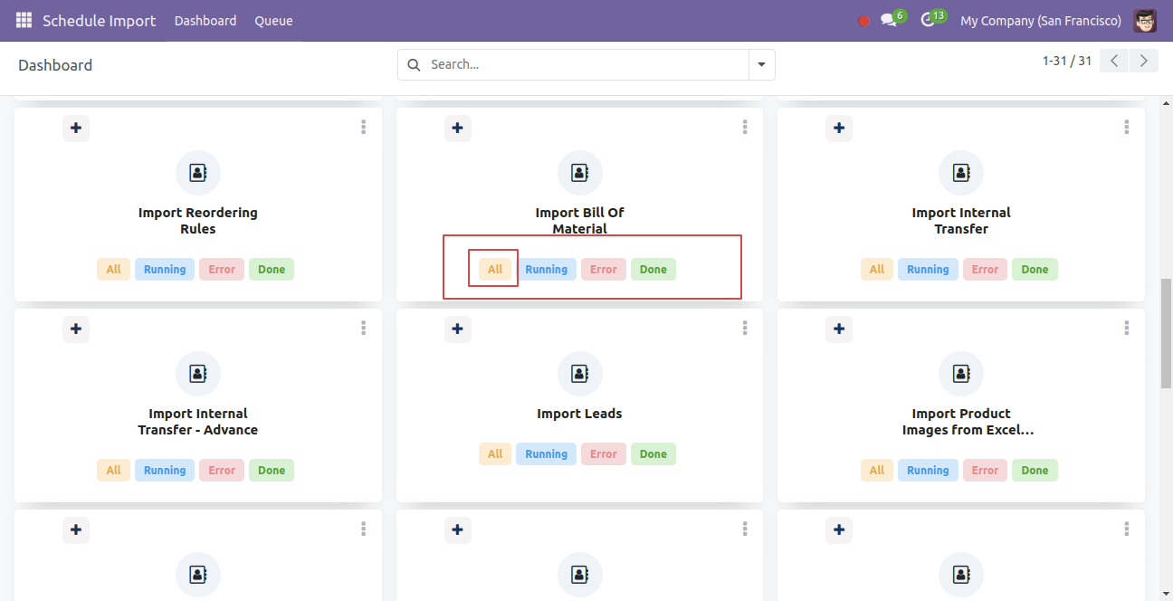Open kebab menu on Import Internal Transfer card
The width and height of the screenshot is (1173, 601).
[1127, 127]
